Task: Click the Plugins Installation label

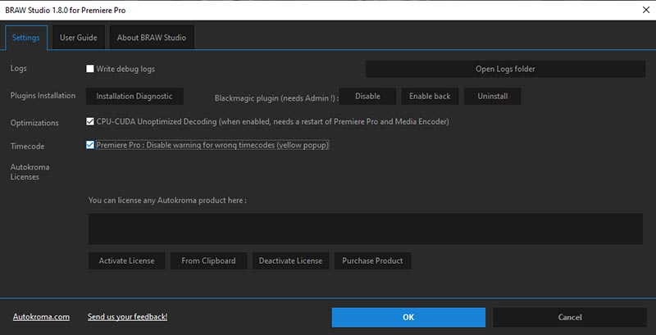Action: (x=43, y=96)
